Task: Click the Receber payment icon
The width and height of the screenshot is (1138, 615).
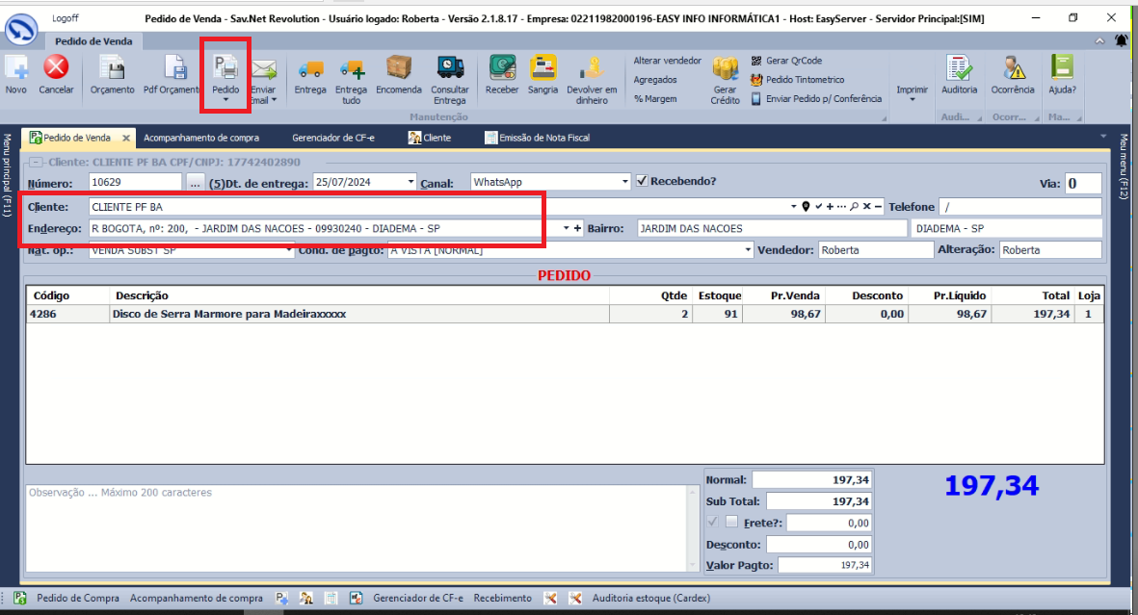Action: [x=502, y=69]
